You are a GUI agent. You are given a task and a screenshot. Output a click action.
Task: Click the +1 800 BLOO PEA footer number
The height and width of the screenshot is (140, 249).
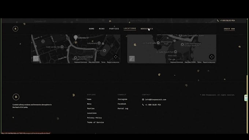[x=153, y=105]
